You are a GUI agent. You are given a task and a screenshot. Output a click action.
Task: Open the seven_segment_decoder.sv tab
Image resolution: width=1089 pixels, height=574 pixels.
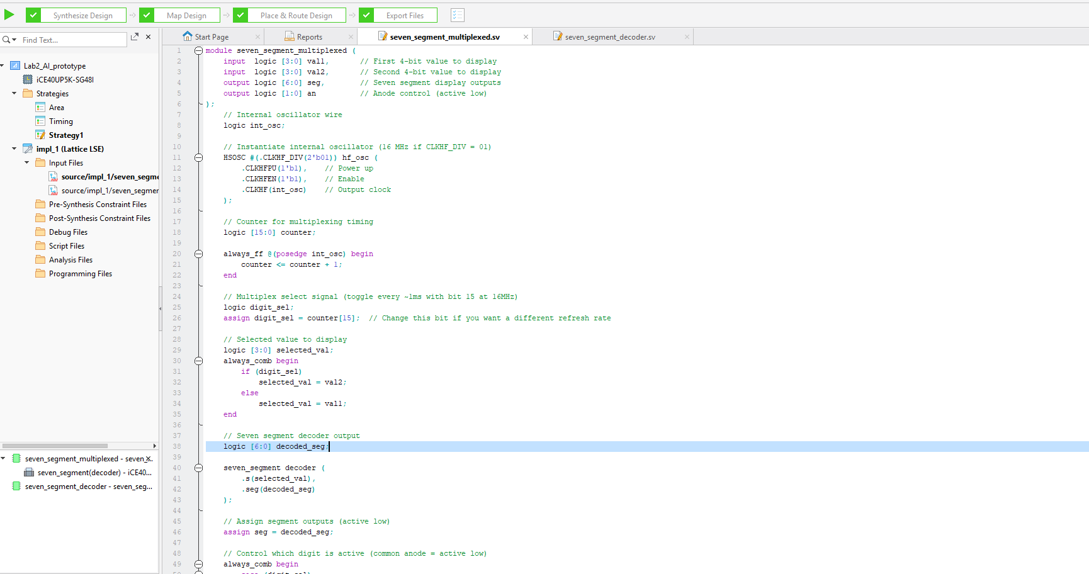tap(609, 37)
